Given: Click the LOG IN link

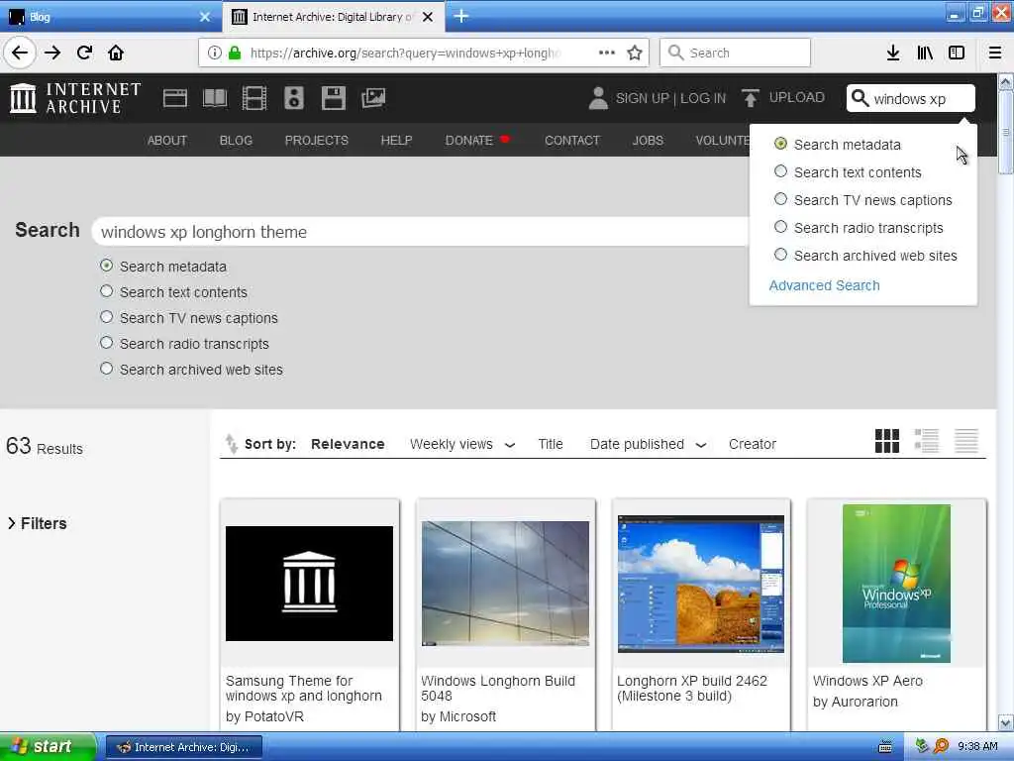Looking at the screenshot, I should click(703, 98).
